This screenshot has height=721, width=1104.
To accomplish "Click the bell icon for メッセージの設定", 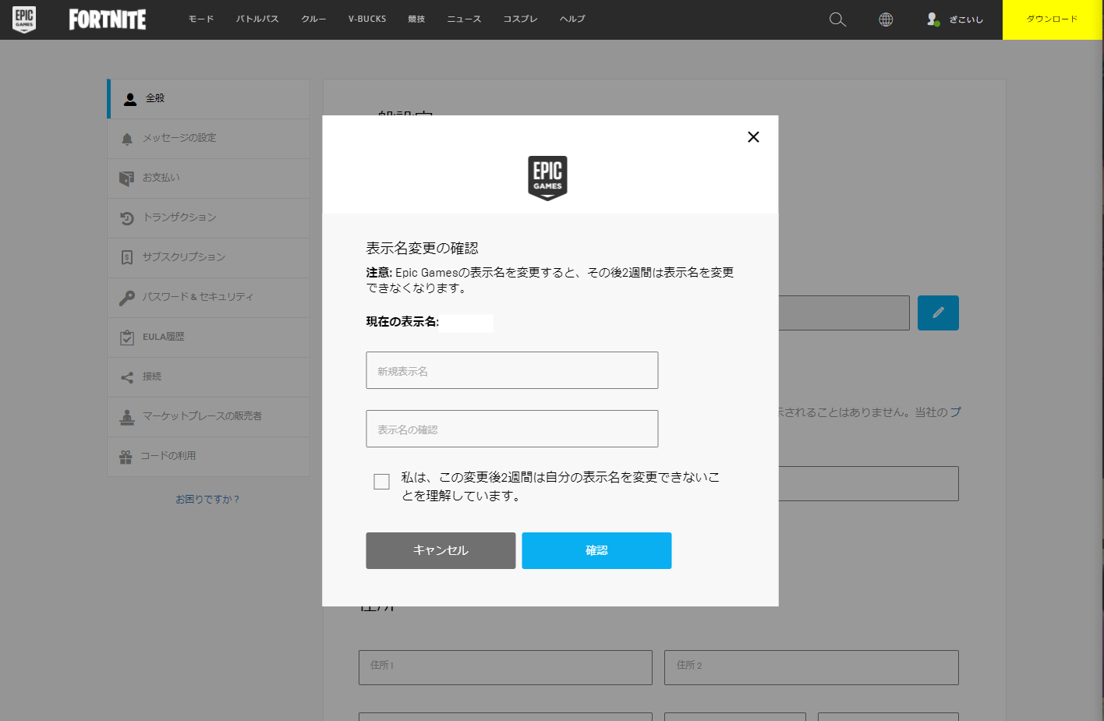I will pyautogui.click(x=127, y=139).
